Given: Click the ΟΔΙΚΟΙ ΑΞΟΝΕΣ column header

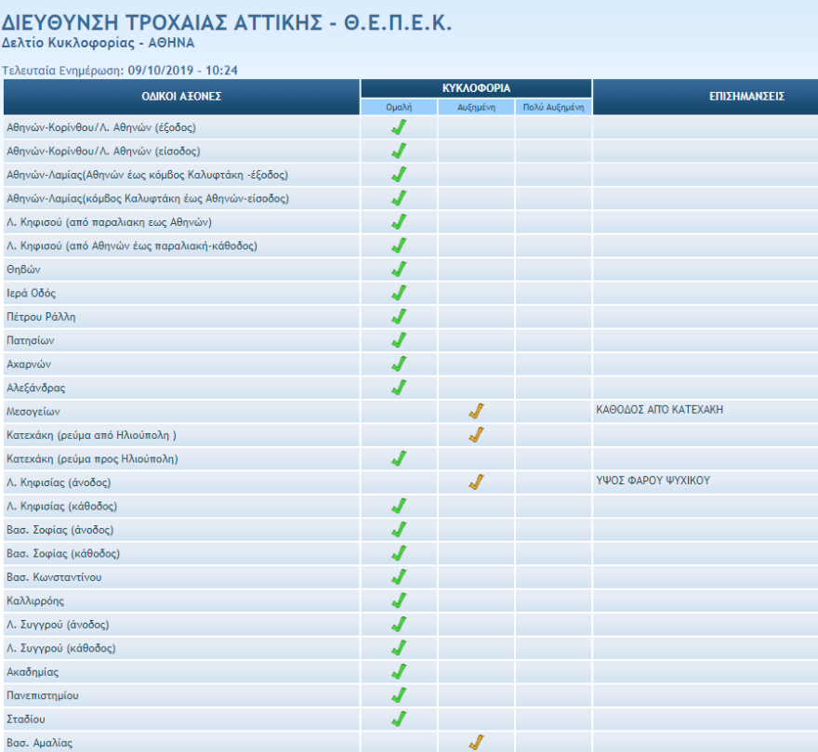Looking at the screenshot, I should point(181,97).
